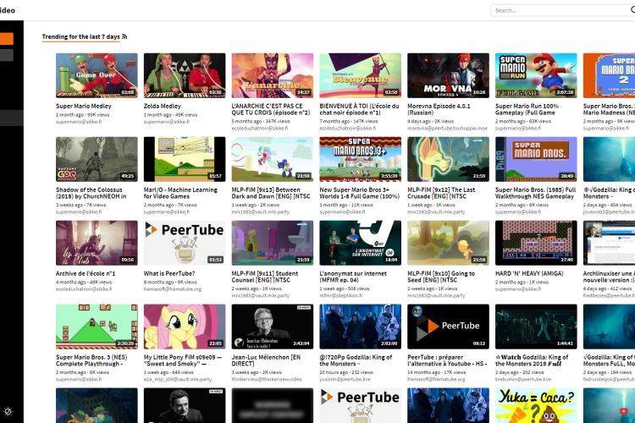Open BIENVENUE À TOI title link
Viewport: 635px width, 423px height.
coord(359,109)
